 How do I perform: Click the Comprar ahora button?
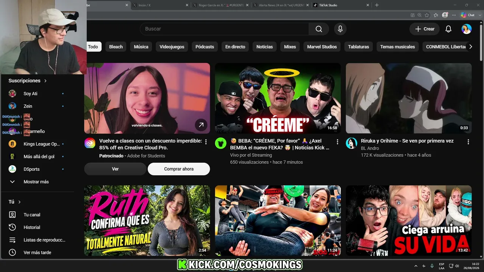[179, 169]
